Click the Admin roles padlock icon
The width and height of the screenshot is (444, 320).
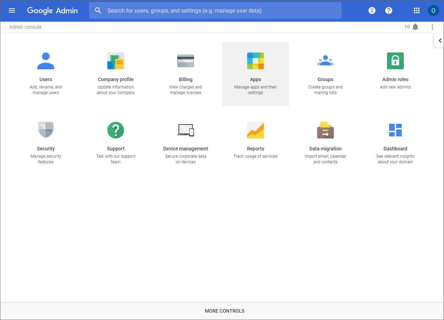395,61
